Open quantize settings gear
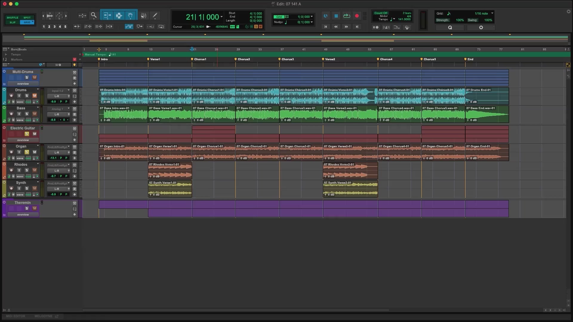 [x=481, y=27]
